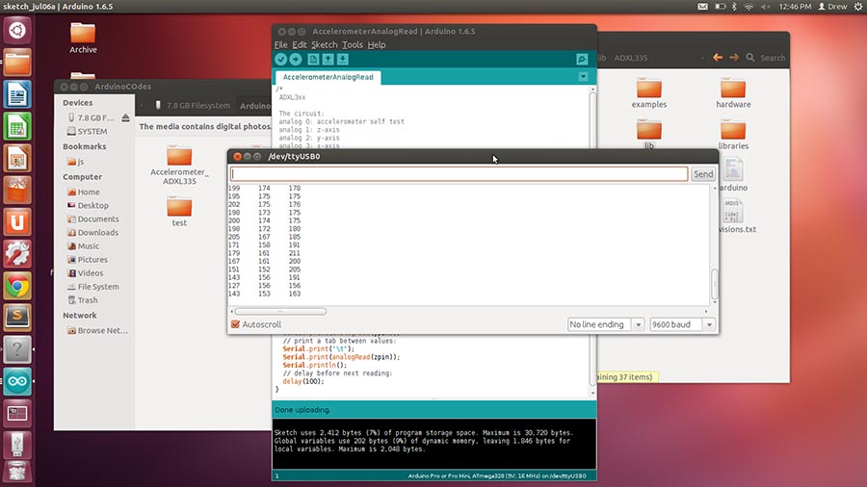This screenshot has height=487, width=867.
Task: Save sketch with the down-arrow Save icon
Action: tap(343, 59)
